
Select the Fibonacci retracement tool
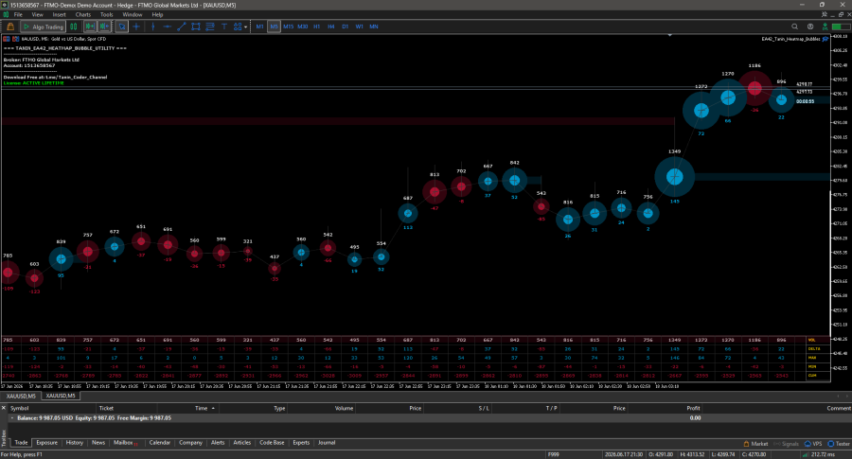pyautogui.click(x=210, y=26)
